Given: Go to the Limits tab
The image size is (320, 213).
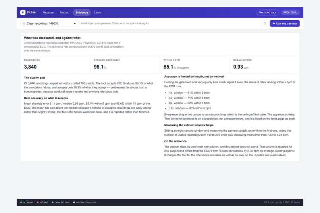Looking at the screenshot, I should tap(98, 12).
